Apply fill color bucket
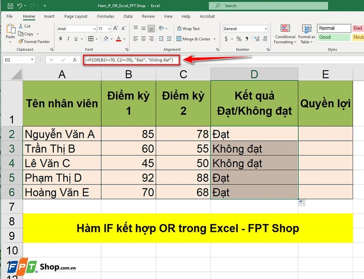Image resolution: width=364 pixels, height=279 pixels. [x=106, y=39]
